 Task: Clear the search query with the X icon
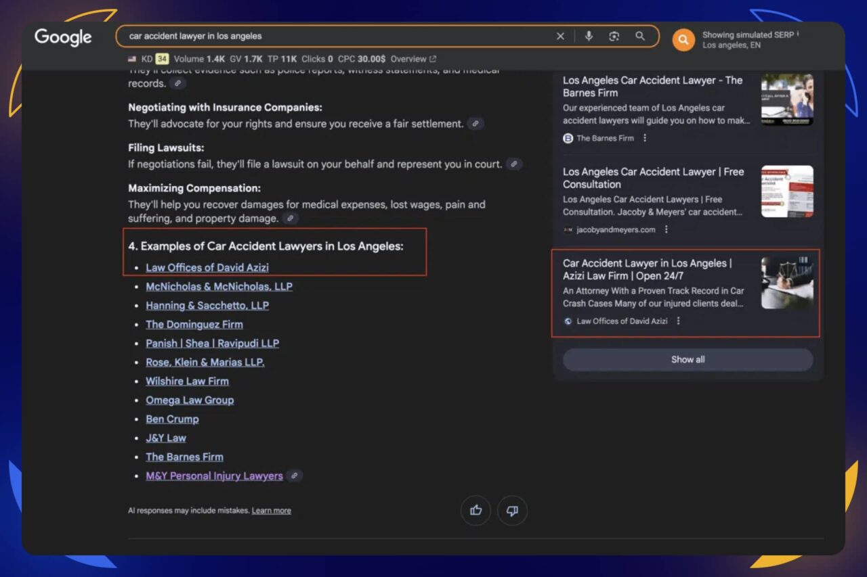[x=560, y=37]
